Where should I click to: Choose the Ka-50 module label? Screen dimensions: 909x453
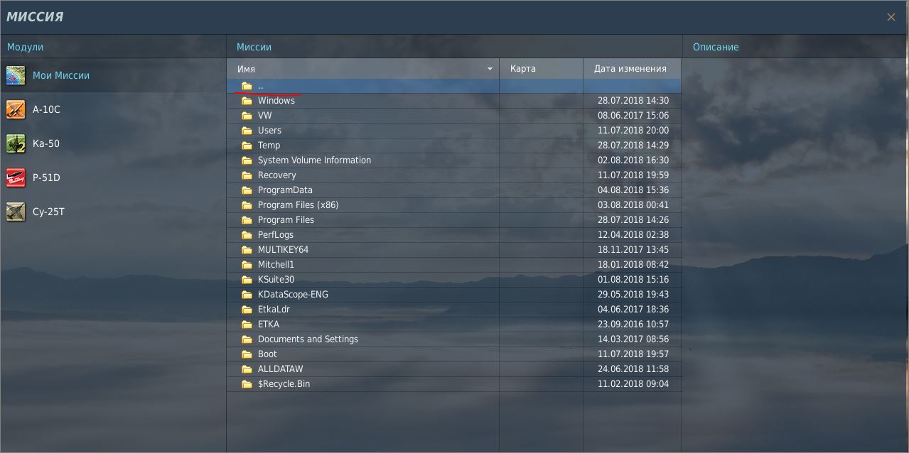(x=46, y=143)
